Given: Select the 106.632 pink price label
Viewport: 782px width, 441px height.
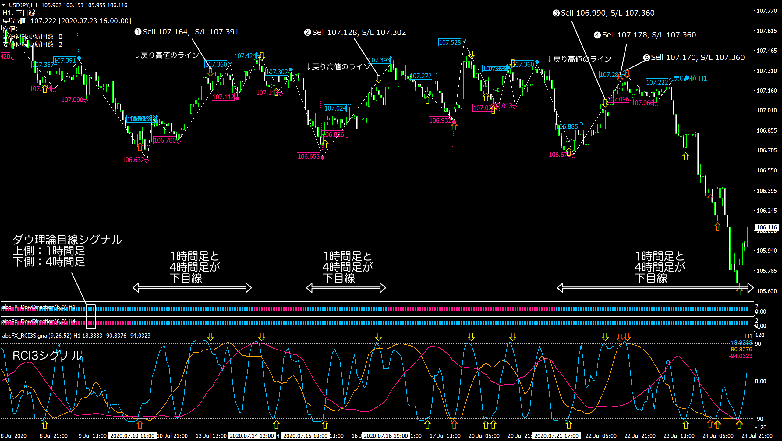Looking at the screenshot, I should pos(133,160).
